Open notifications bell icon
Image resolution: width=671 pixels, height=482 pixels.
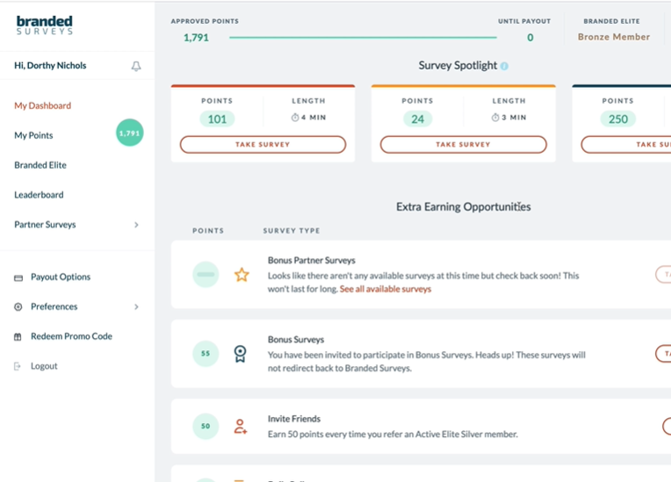[x=136, y=66]
